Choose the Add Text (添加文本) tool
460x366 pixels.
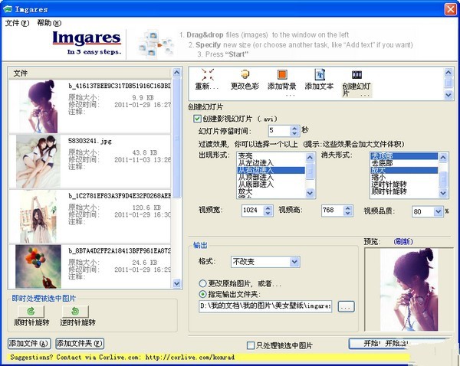point(319,76)
